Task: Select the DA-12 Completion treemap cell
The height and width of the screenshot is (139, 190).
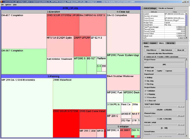Action: tap(123, 33)
